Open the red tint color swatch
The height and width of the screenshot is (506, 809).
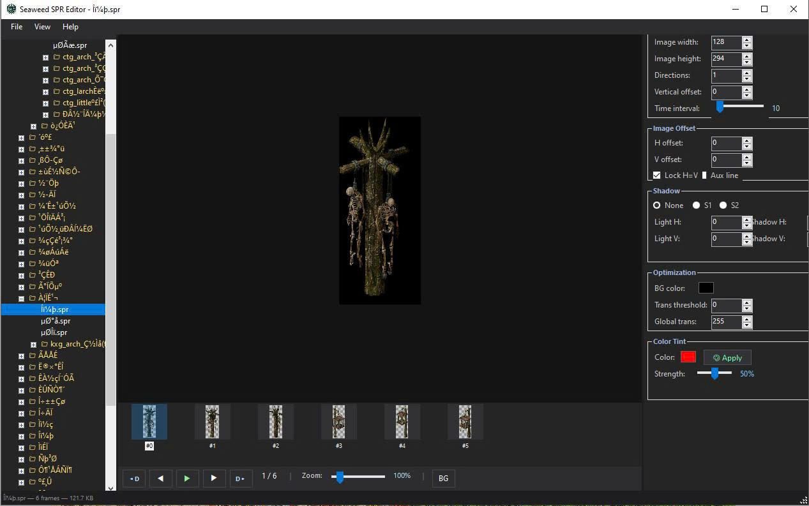[x=688, y=357]
